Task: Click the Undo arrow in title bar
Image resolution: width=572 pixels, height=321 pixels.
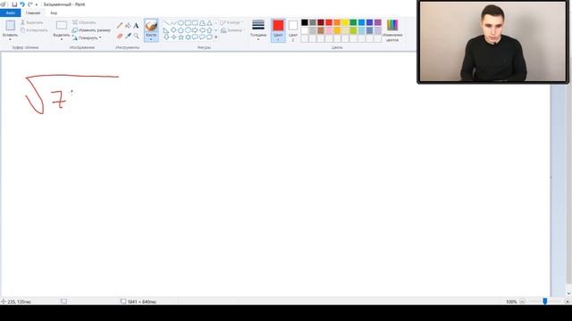Action: 22,4
